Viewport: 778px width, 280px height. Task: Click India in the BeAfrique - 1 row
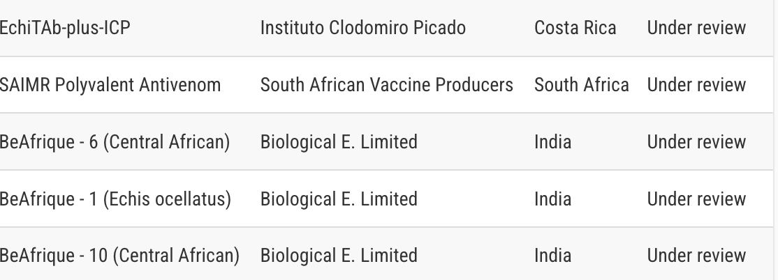(552, 199)
